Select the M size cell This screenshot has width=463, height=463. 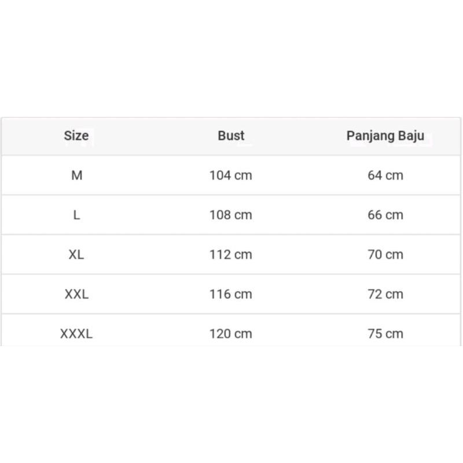point(76,175)
